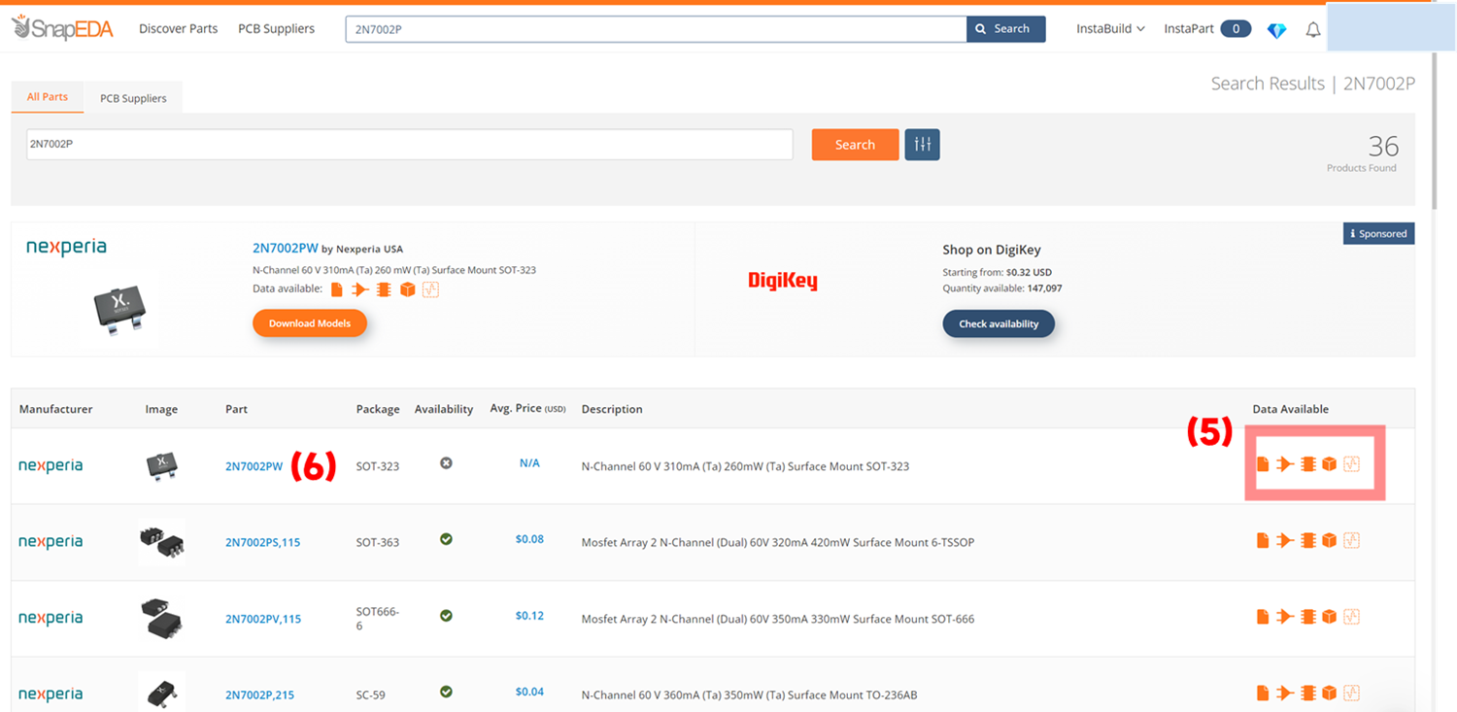Switch to the PCB Suppliers results tab
1457x712 pixels.
click(x=133, y=98)
